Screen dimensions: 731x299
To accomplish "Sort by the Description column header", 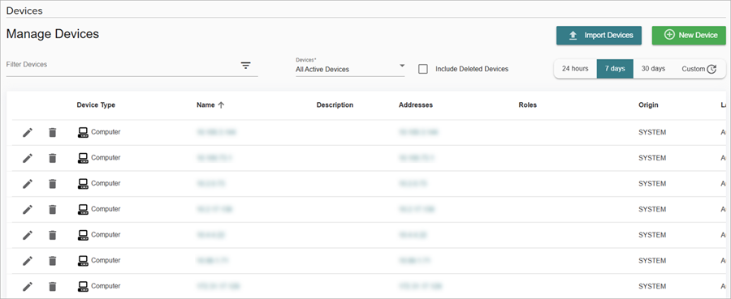I will (335, 105).
